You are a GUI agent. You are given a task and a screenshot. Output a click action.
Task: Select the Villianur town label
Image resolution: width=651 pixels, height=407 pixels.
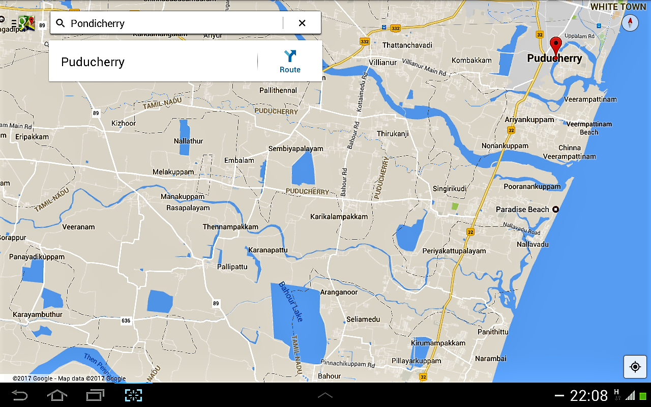click(x=382, y=62)
